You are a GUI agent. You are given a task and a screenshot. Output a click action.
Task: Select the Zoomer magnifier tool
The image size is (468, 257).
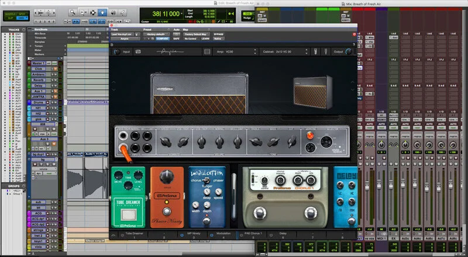coord(72,12)
